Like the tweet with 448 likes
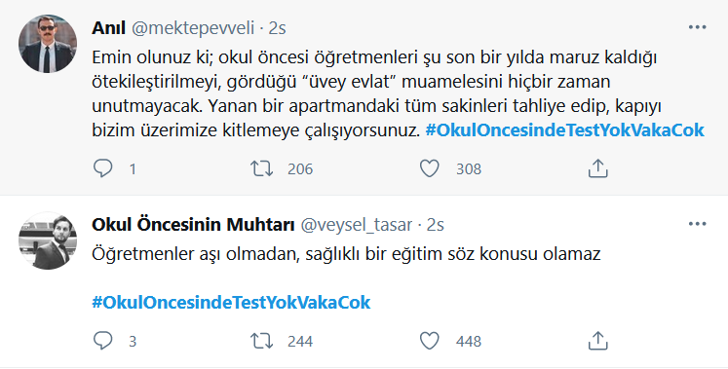Viewport: 728px width, 369px height. (430, 341)
